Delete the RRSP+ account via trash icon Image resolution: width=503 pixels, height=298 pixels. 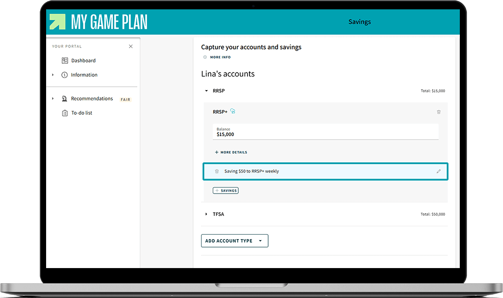[x=439, y=112]
